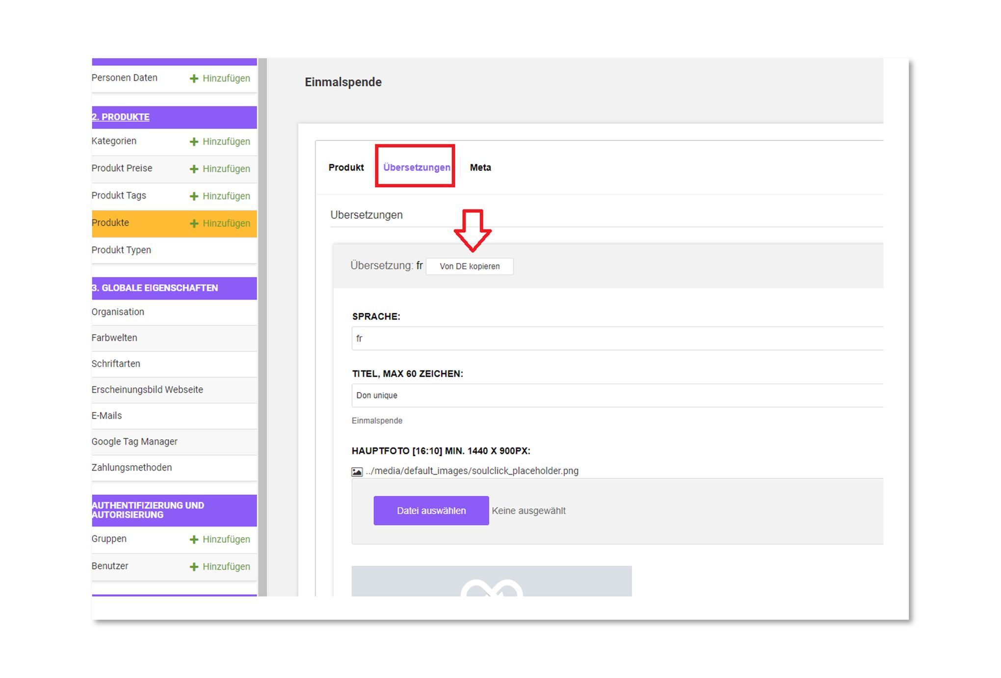Open the 2. PRODUKTE section header link
Screen dimensions: 1001x678
(121, 117)
